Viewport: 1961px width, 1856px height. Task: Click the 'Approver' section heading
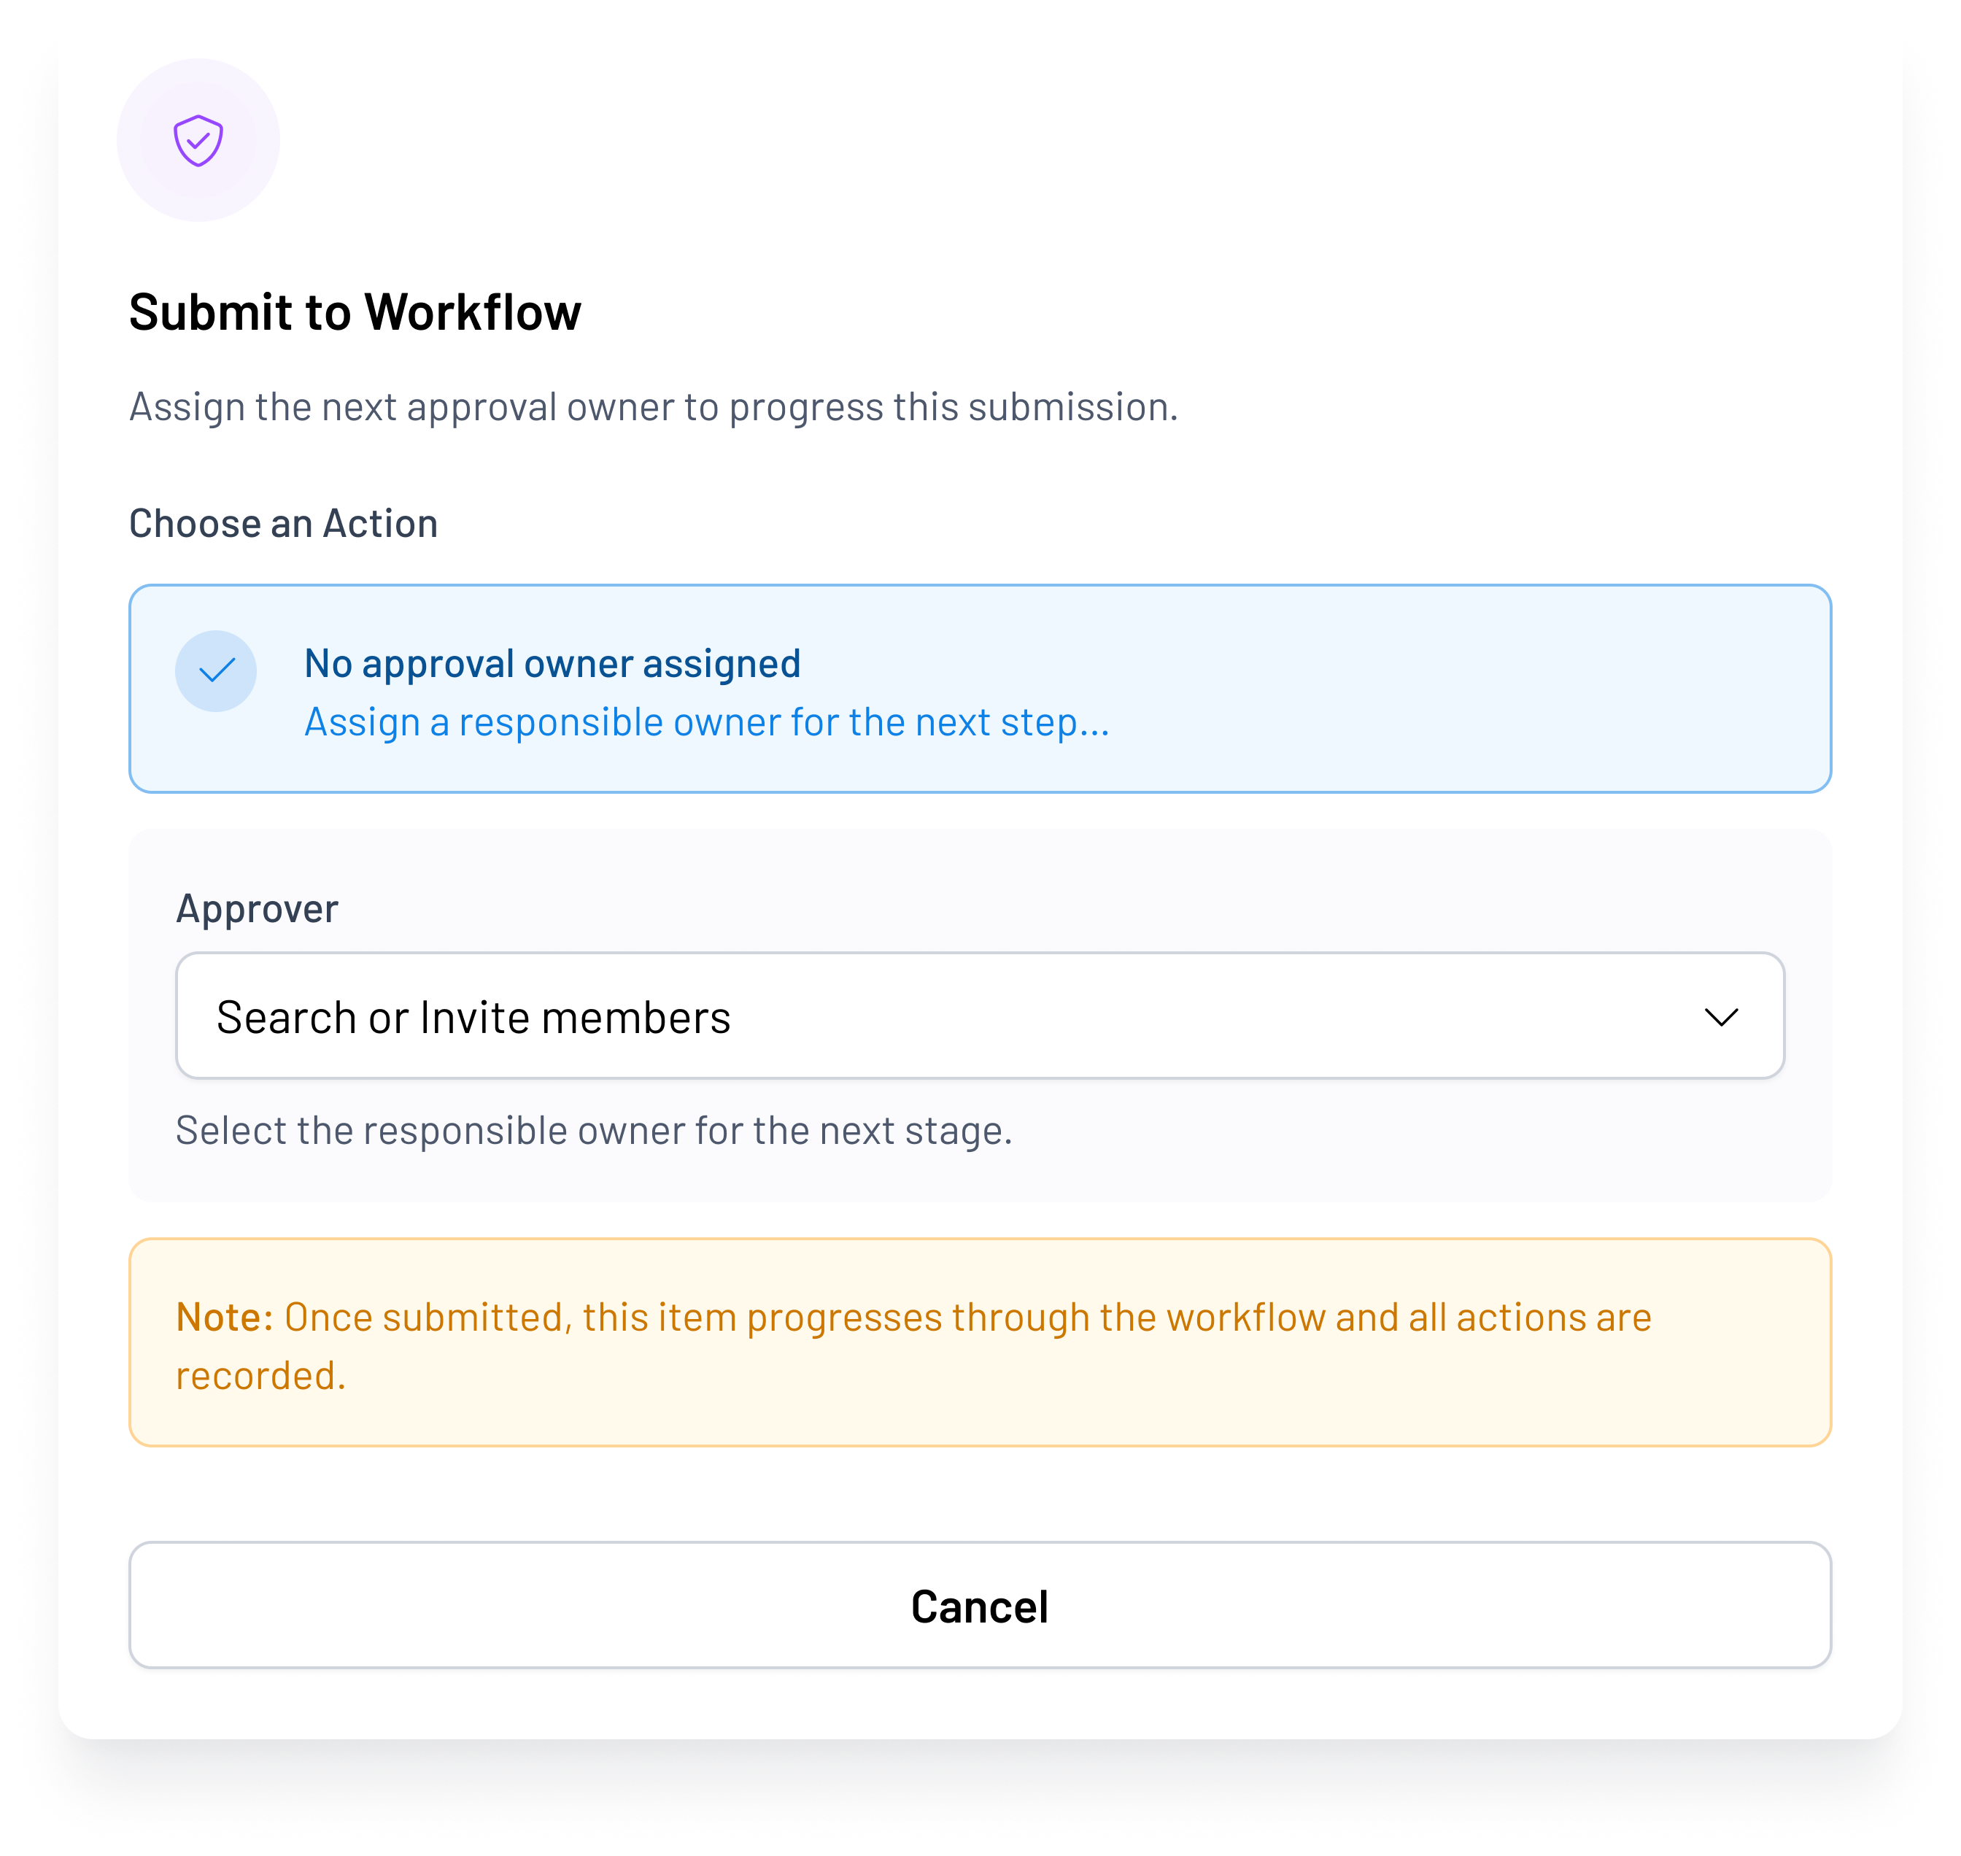258,908
